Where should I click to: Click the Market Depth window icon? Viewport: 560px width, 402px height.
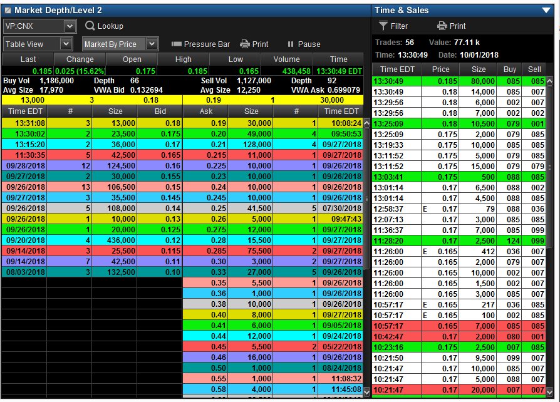[8, 11]
